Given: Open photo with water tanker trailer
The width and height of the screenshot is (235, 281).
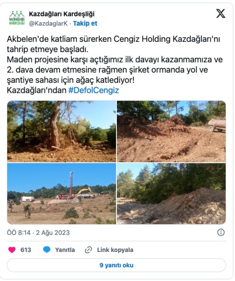Looking at the screenshot, I should coord(171,131).
